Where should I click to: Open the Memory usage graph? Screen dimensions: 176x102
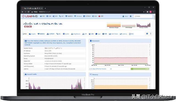click(121, 84)
